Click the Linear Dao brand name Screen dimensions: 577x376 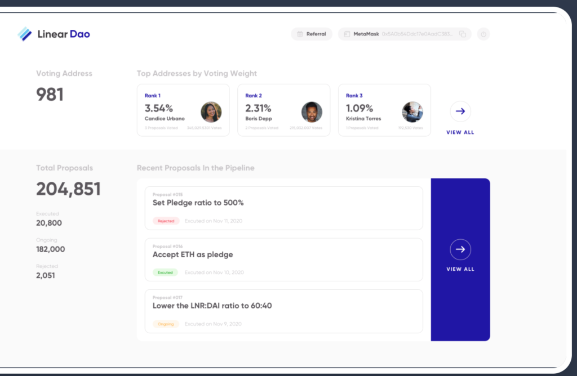[x=64, y=34]
